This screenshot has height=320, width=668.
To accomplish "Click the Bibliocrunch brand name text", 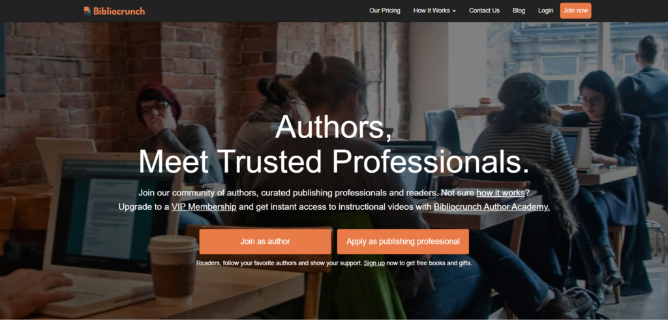I will (119, 11).
